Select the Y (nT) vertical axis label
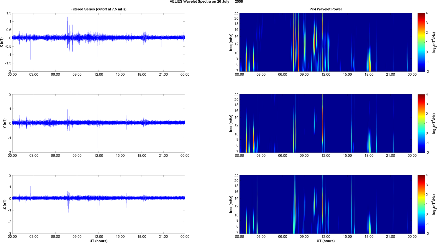 point(4,123)
